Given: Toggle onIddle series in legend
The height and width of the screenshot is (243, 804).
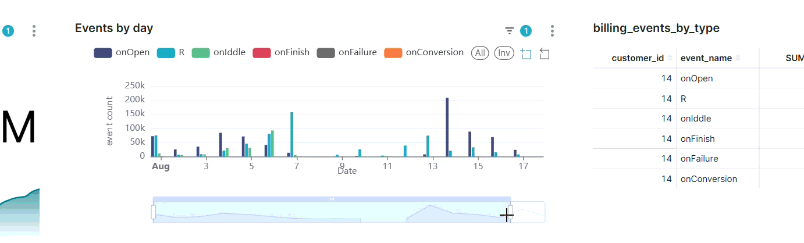Looking at the screenshot, I should (219, 52).
